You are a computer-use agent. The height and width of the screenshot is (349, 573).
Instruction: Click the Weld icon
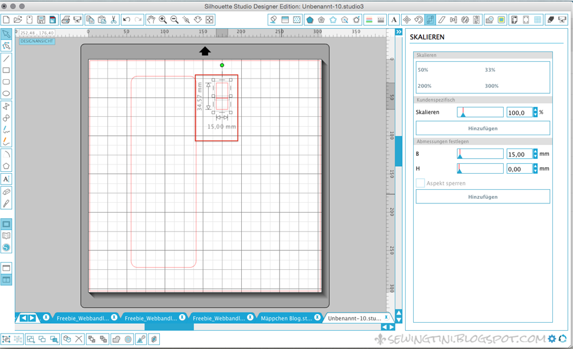[116, 339]
